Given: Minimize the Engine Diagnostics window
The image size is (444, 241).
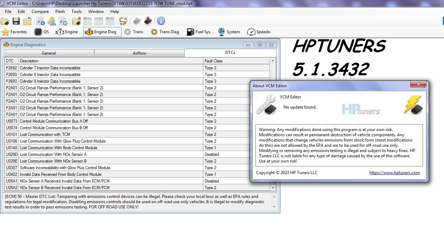Looking at the screenshot, I should coord(248,45).
